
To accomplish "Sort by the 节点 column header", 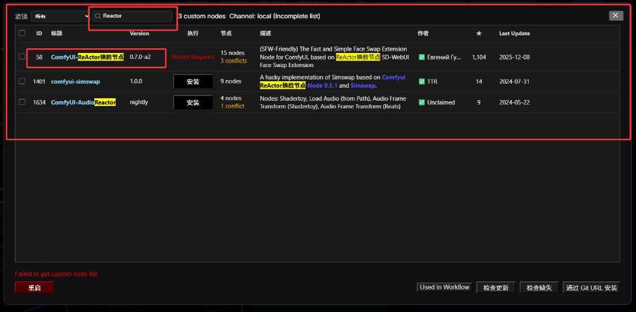I will coord(227,34).
